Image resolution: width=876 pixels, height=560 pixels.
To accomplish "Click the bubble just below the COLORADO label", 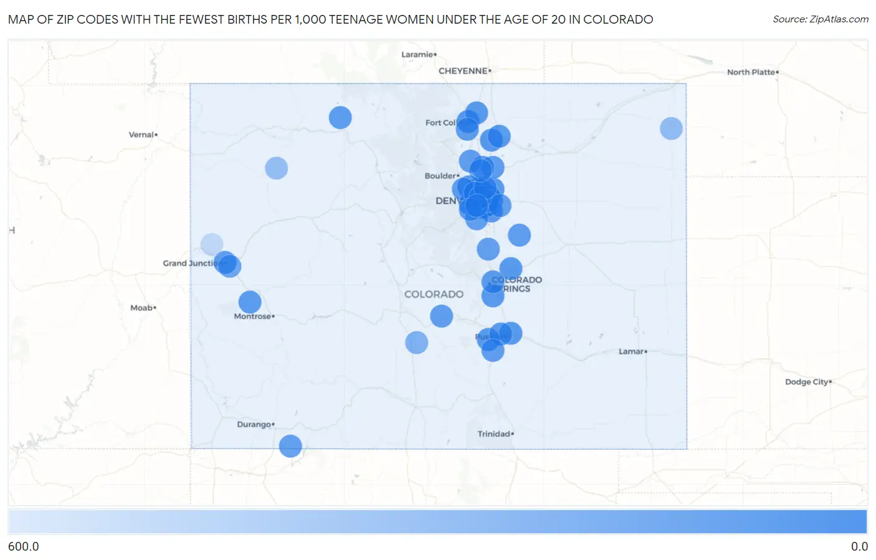I will click(x=442, y=316).
